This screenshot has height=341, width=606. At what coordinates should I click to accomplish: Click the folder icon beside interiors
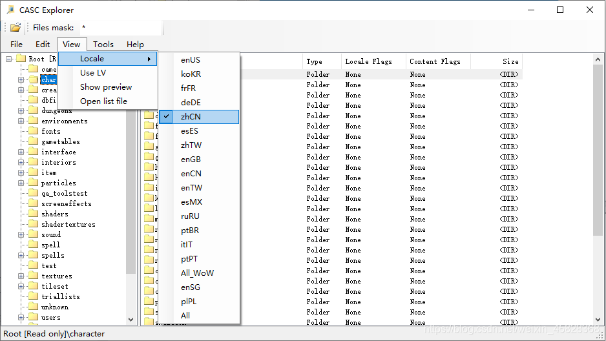(x=34, y=162)
